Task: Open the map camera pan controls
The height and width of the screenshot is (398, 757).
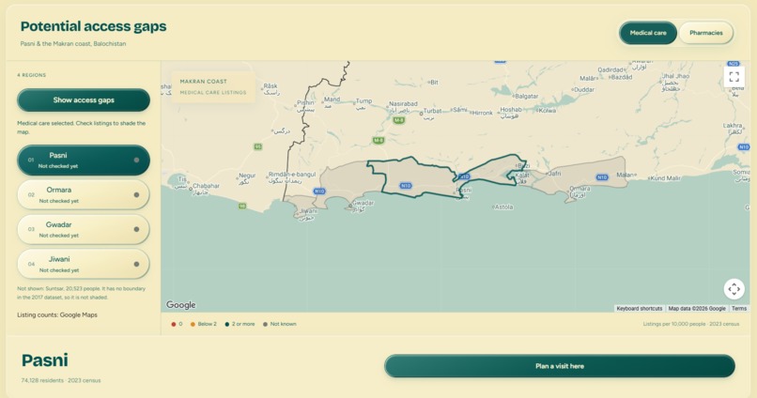Action: click(x=734, y=289)
